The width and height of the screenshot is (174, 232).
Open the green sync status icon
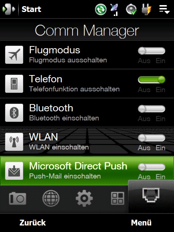click(101, 9)
